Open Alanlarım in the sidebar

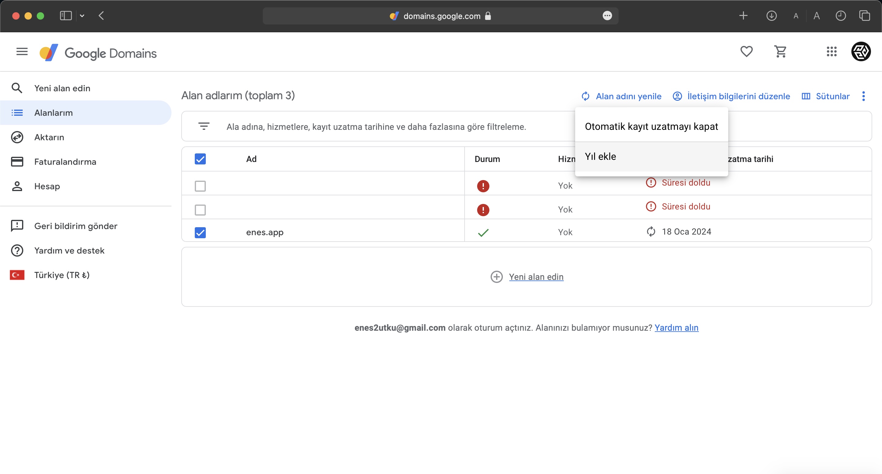click(x=86, y=113)
